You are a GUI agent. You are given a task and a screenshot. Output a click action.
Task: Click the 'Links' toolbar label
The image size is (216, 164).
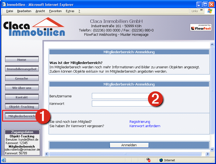(x=195, y=11)
